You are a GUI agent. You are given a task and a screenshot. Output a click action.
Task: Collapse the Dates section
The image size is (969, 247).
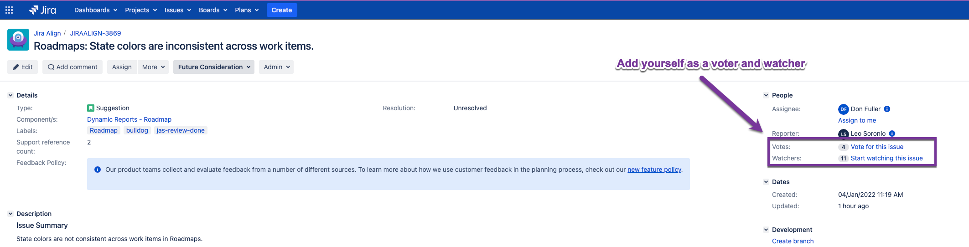point(766,182)
